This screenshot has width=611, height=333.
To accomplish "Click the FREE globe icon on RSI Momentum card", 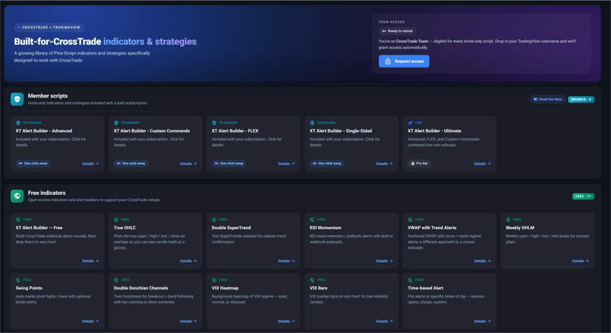I will pyautogui.click(x=312, y=219).
